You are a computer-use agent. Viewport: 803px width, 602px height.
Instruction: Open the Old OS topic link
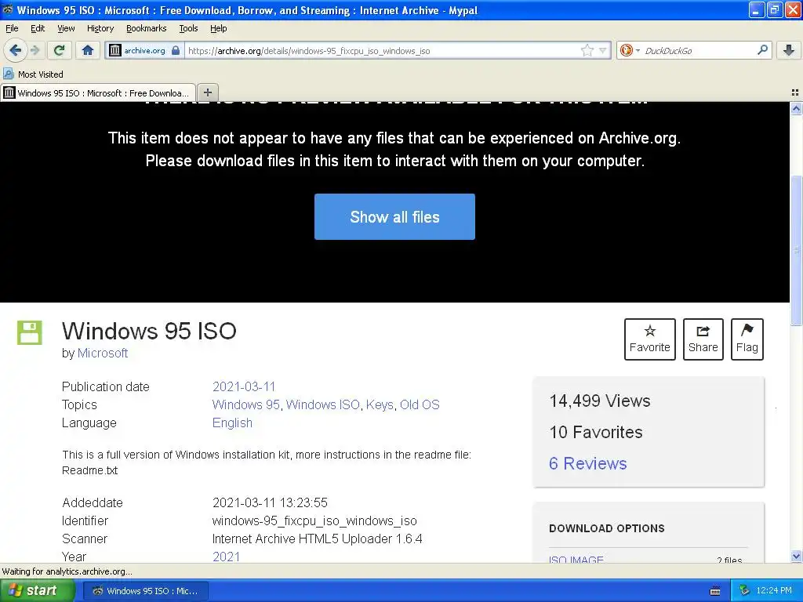click(420, 404)
